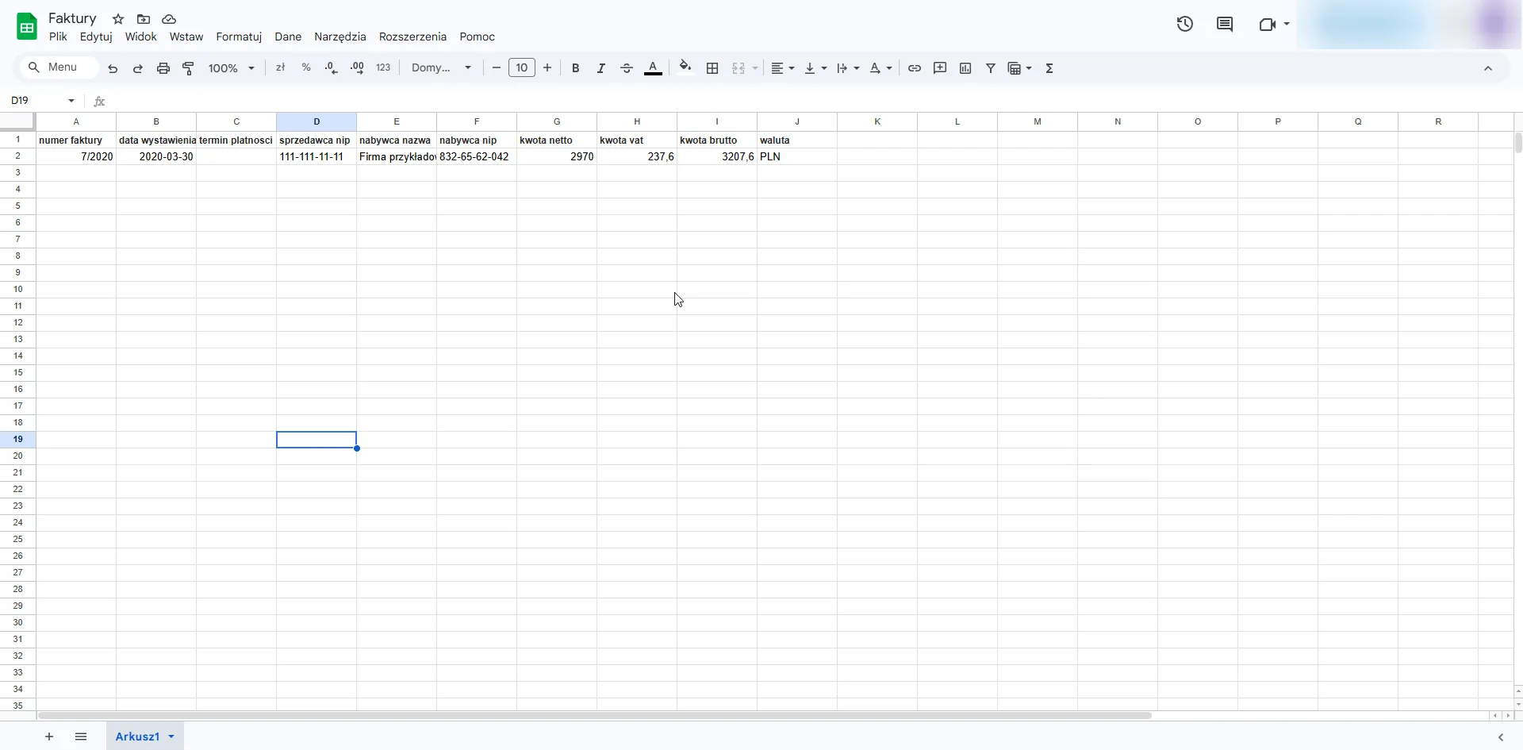Toggle italic formatting

click(x=601, y=68)
